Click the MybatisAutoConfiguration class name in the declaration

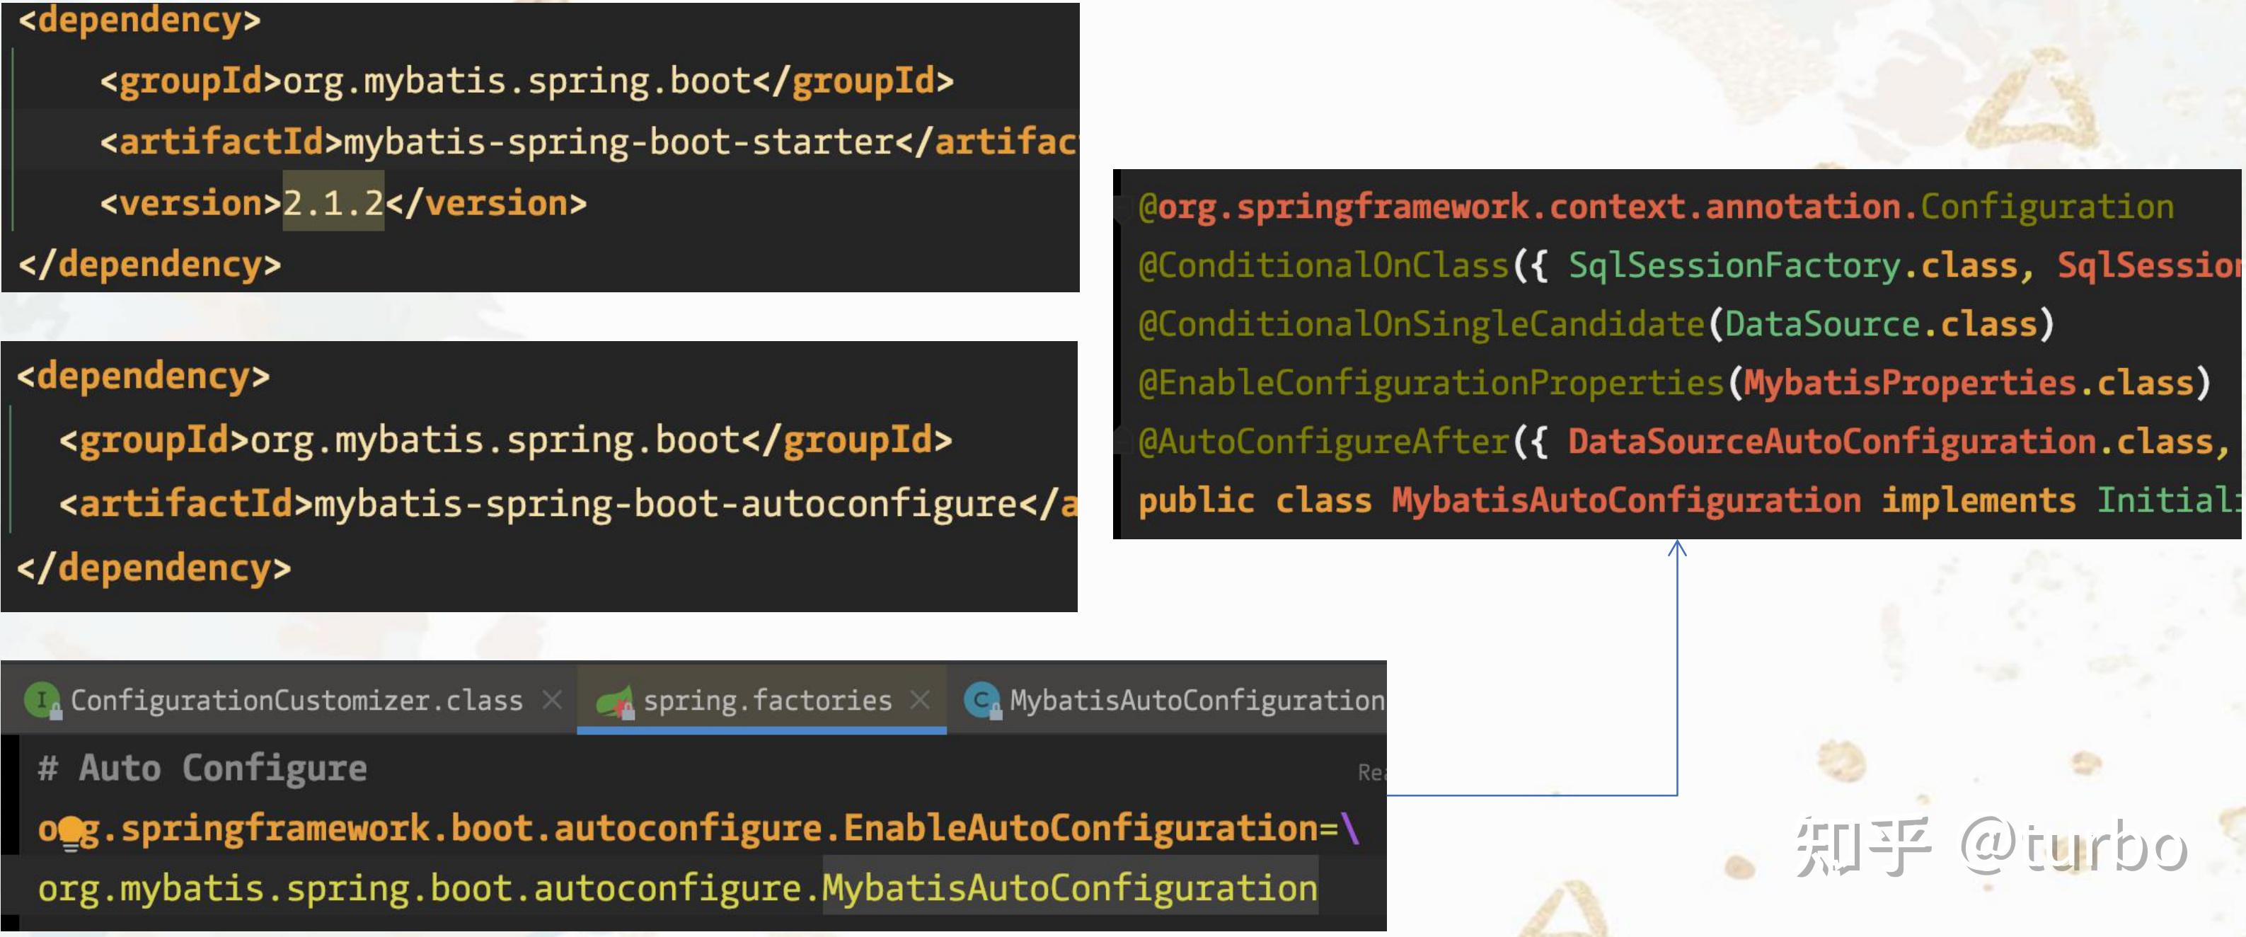1626,500
